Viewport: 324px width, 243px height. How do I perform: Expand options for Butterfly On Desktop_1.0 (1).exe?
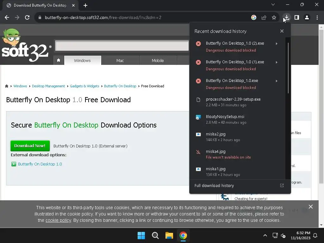[277, 62]
